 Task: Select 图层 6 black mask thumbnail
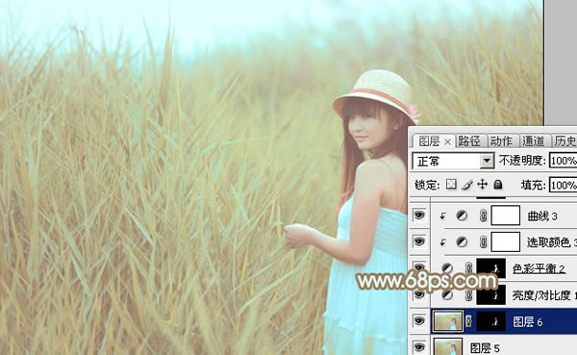click(x=490, y=321)
